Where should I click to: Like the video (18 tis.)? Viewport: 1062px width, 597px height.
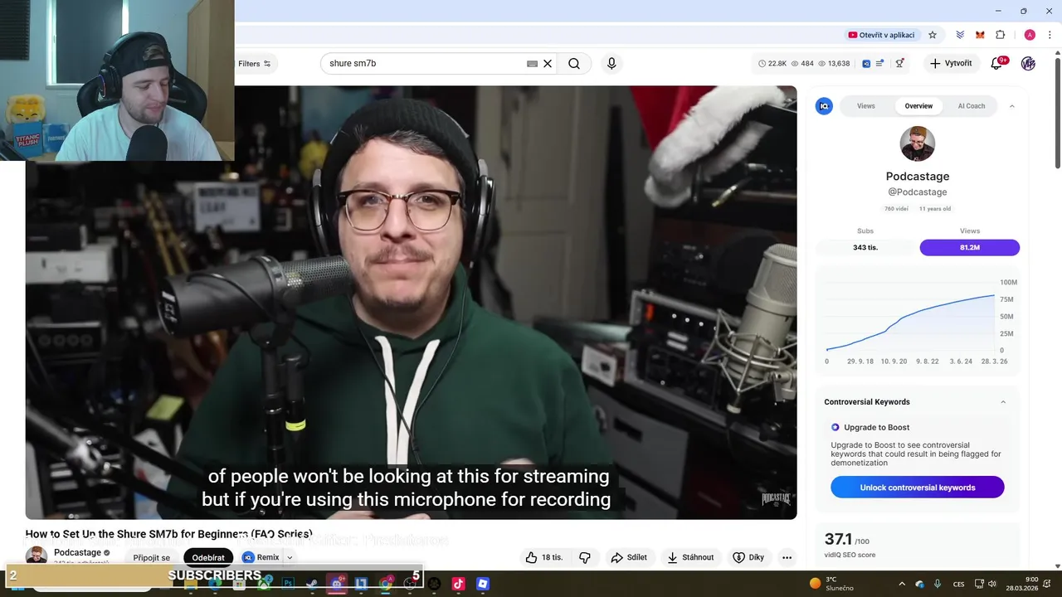click(543, 557)
